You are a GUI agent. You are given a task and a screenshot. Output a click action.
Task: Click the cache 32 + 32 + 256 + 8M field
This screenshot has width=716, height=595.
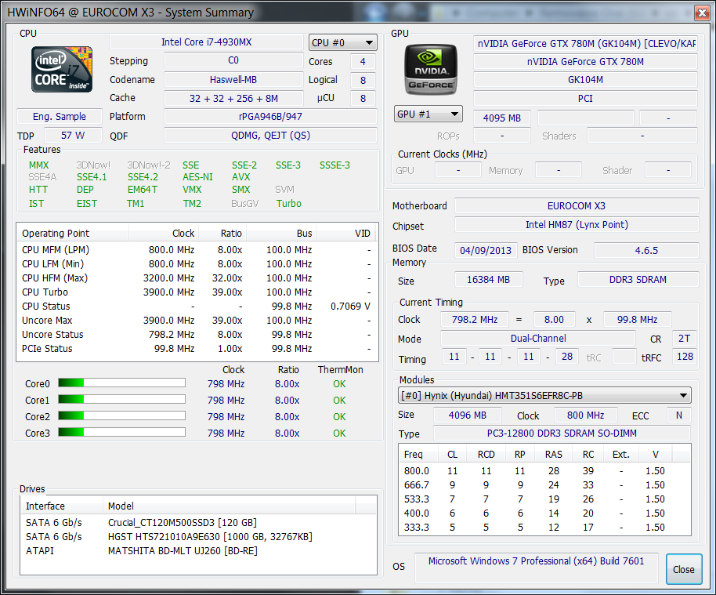click(x=233, y=98)
